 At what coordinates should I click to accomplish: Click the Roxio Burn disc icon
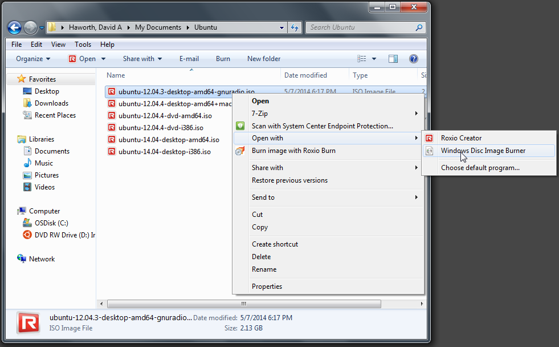pos(240,151)
